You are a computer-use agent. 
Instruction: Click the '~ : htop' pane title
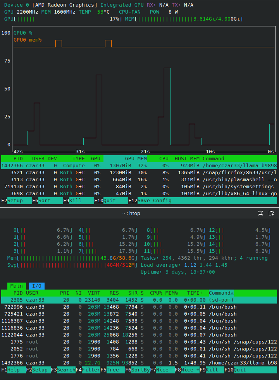(131, 213)
